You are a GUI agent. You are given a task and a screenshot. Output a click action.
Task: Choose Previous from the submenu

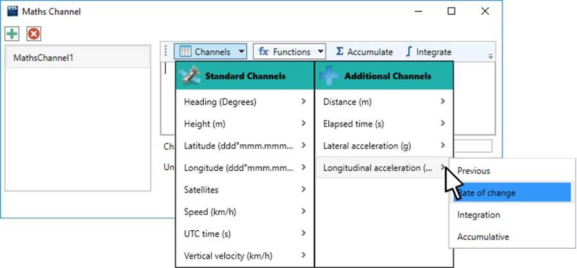[512, 171]
